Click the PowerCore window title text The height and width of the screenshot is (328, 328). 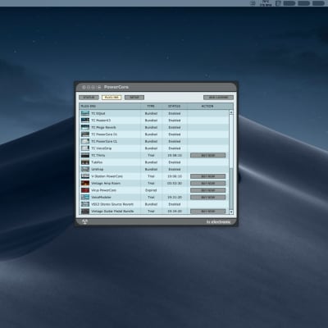pyautogui.click(x=116, y=87)
